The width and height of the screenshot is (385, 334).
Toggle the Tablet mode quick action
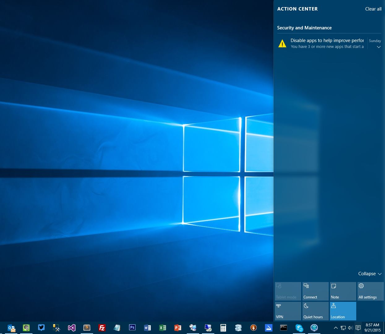[x=288, y=291]
